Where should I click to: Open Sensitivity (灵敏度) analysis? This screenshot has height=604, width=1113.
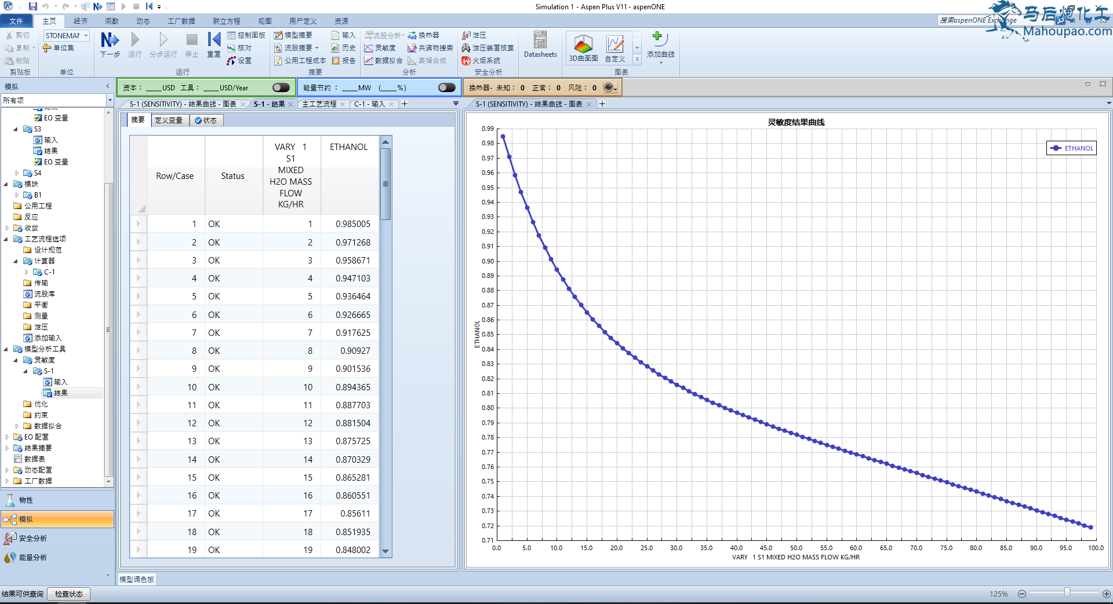[x=380, y=48]
